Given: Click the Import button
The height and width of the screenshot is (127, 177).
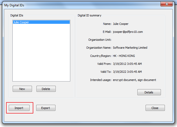Looking at the screenshot, I should click(x=19, y=108).
